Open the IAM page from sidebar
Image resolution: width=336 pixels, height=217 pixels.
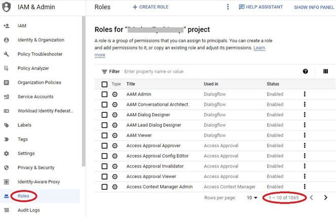pos(22,26)
